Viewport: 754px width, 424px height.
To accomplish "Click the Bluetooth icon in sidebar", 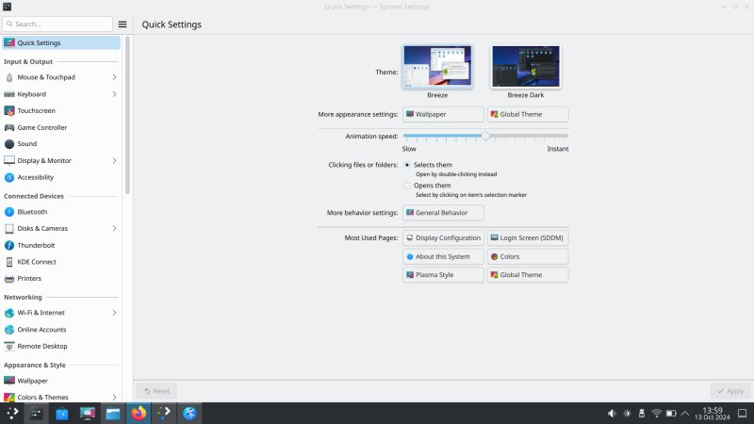I will [x=9, y=212].
